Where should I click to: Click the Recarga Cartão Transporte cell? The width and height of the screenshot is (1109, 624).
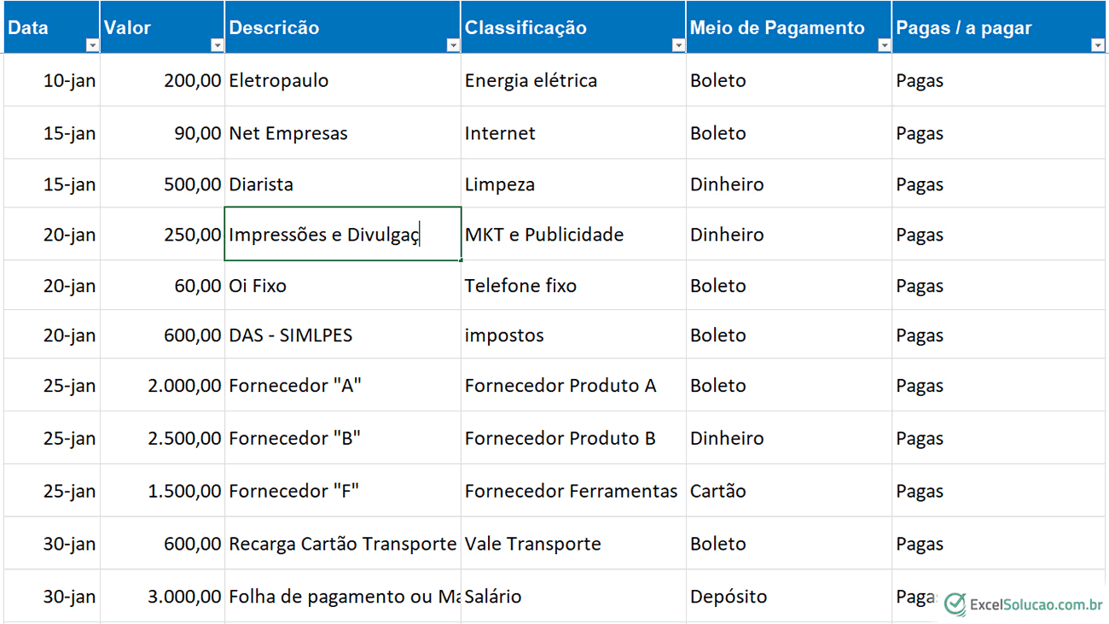(343, 544)
